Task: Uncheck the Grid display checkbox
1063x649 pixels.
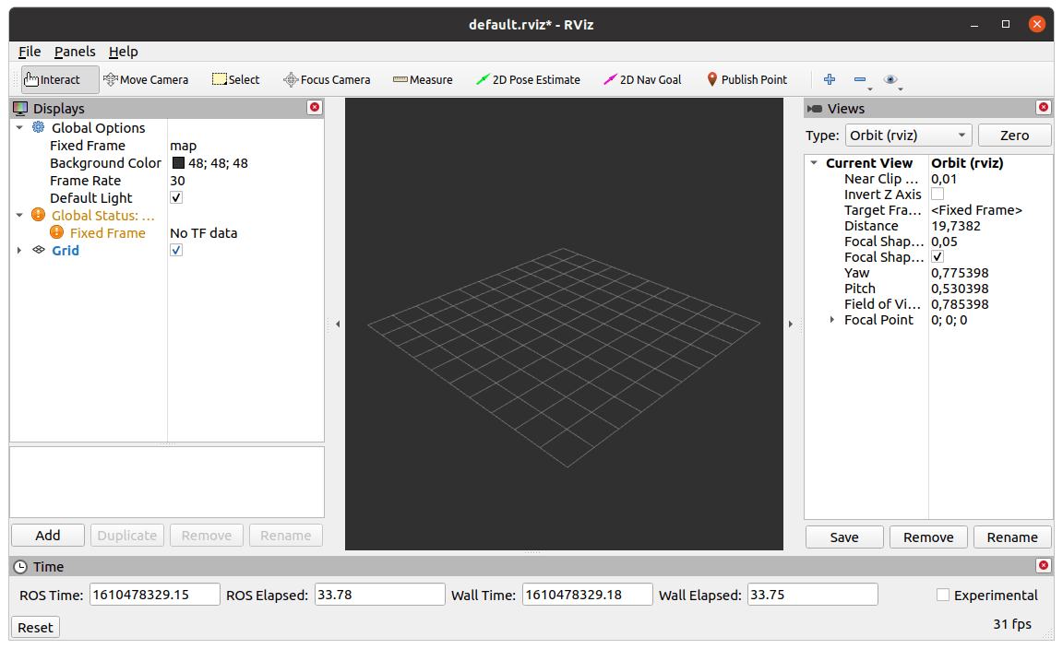Action: (x=176, y=251)
